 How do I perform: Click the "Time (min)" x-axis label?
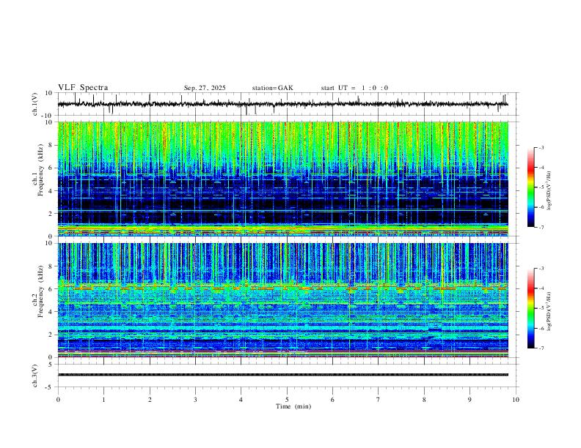(293, 406)
